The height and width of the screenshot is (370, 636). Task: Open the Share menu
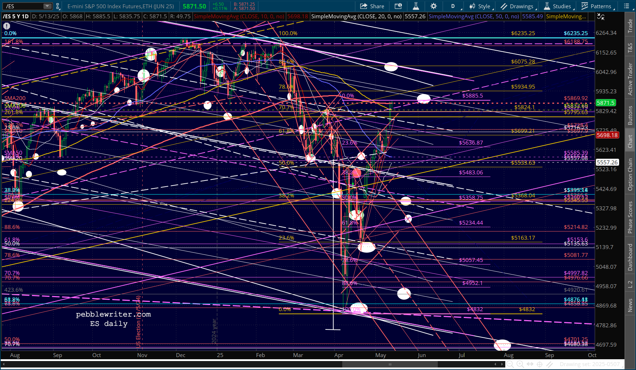(372, 6)
